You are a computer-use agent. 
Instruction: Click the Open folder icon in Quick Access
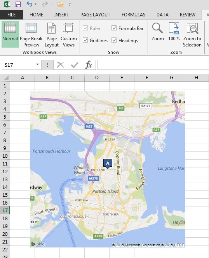pyautogui.click(x=61, y=4)
